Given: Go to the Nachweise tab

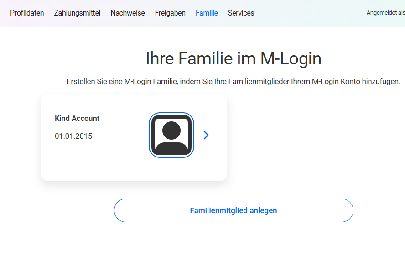Looking at the screenshot, I should (128, 13).
